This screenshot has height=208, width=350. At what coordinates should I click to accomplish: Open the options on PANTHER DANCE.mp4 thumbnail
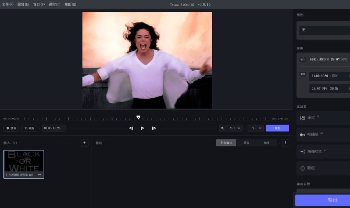click(x=39, y=175)
